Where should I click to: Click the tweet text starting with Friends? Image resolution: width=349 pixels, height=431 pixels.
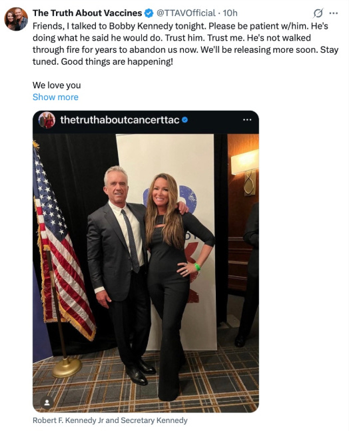[x=185, y=44]
